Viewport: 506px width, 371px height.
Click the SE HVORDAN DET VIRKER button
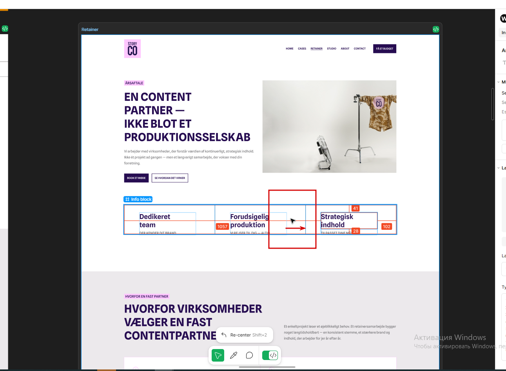point(170,178)
